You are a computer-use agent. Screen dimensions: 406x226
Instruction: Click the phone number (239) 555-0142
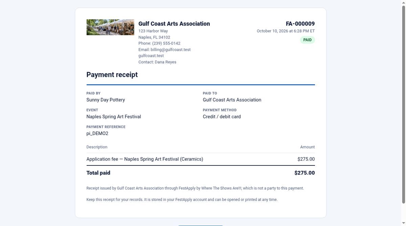[x=166, y=43]
